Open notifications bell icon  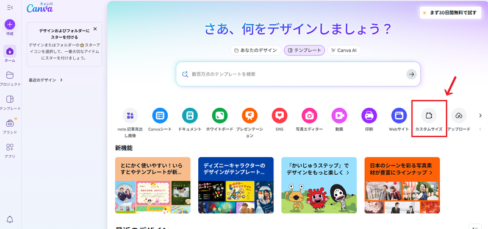(10, 220)
